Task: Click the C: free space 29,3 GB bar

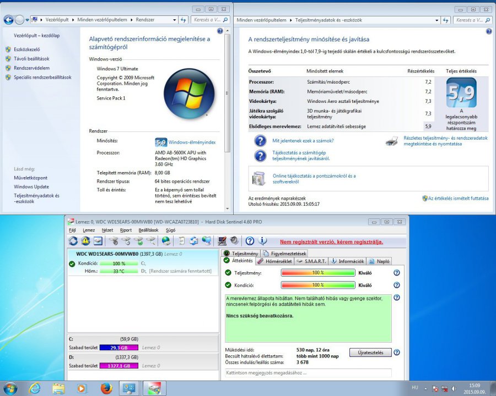Action: click(x=119, y=348)
